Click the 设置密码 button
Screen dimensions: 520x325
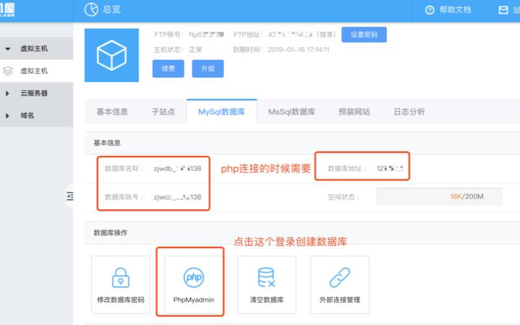[x=364, y=34]
